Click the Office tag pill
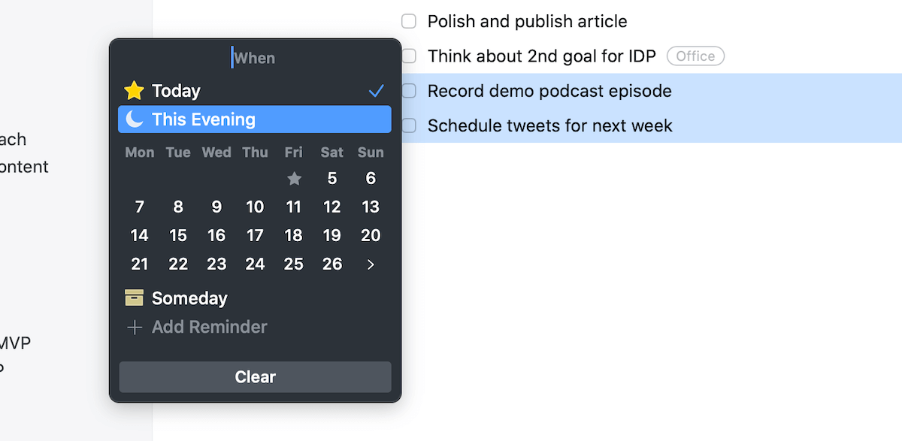902x441 pixels. pyautogui.click(x=695, y=56)
